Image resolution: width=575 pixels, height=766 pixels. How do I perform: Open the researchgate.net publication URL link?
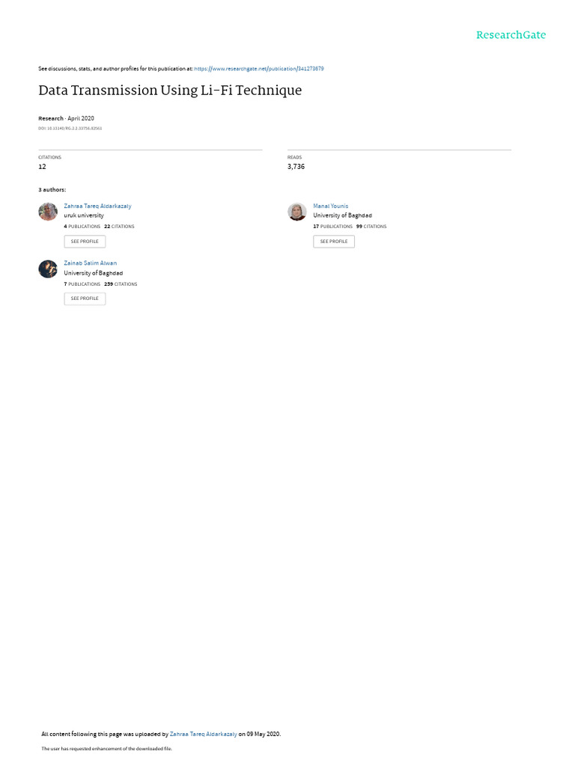258,69
